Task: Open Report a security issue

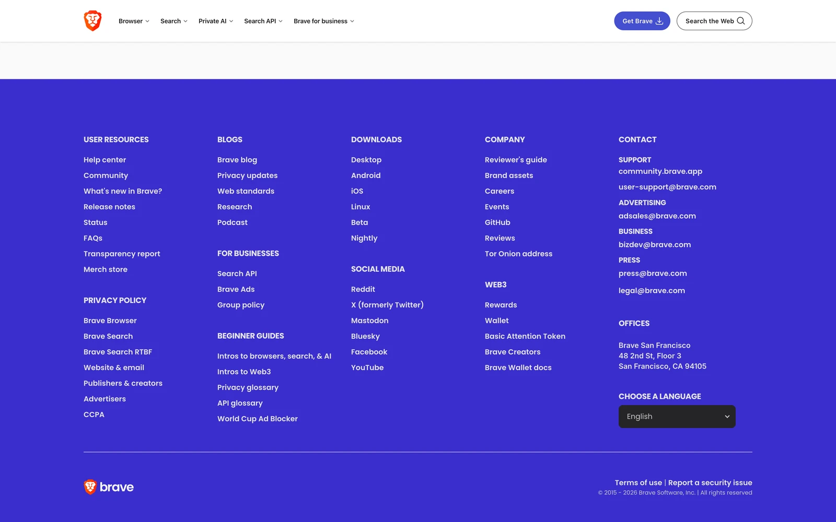Action: (710, 483)
